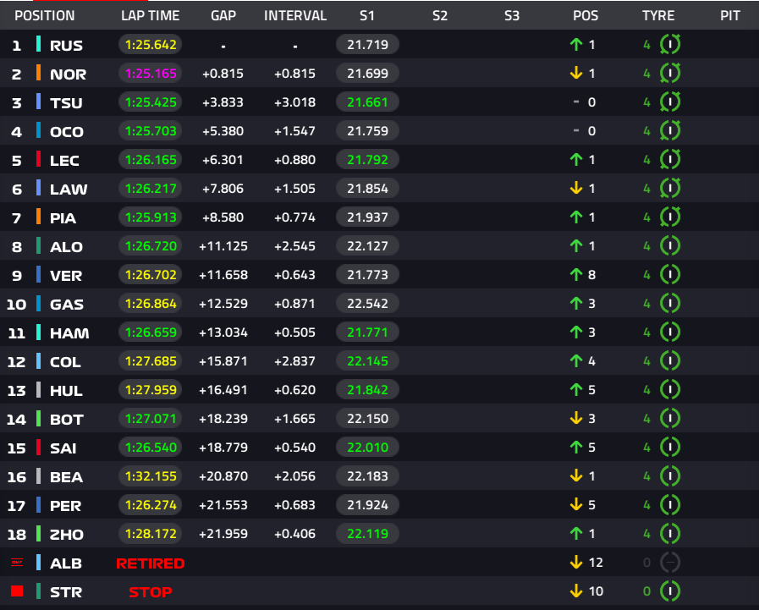Click the tyre icon in TSU row
The width and height of the screenshot is (759, 610).
670,102
